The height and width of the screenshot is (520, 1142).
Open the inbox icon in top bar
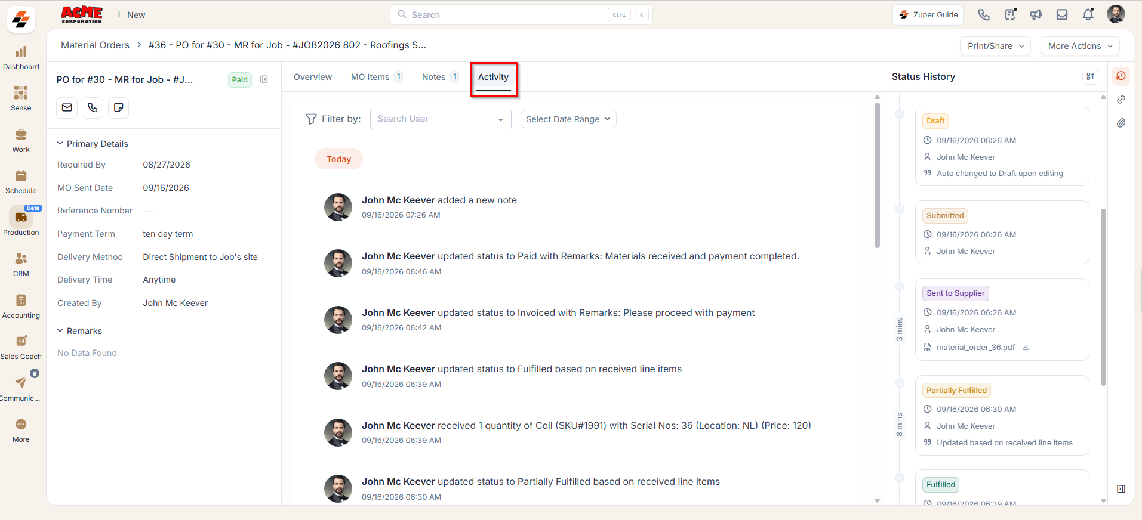[1062, 14]
